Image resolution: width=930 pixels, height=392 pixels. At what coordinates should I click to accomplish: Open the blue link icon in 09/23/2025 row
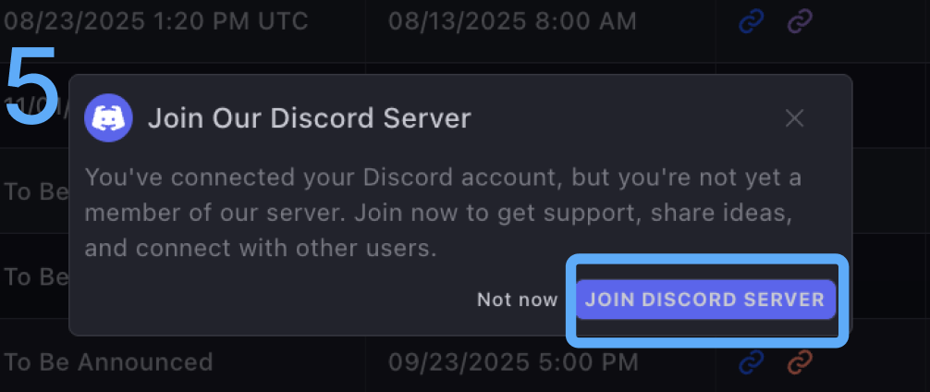tap(751, 361)
